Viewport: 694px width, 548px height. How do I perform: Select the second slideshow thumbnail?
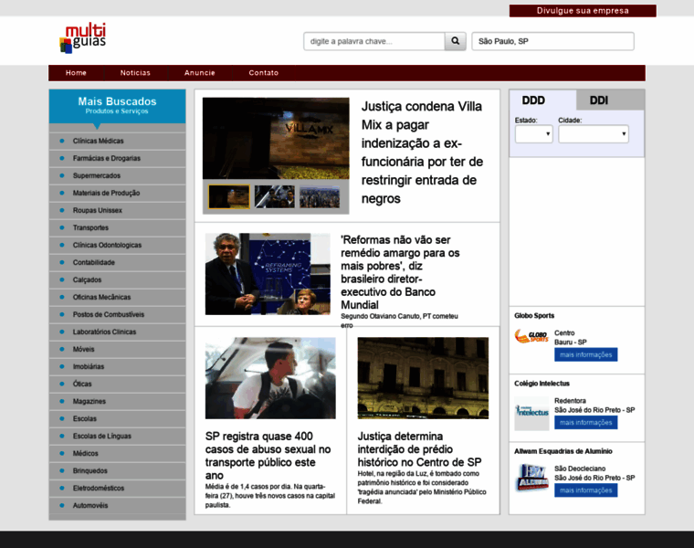[275, 196]
